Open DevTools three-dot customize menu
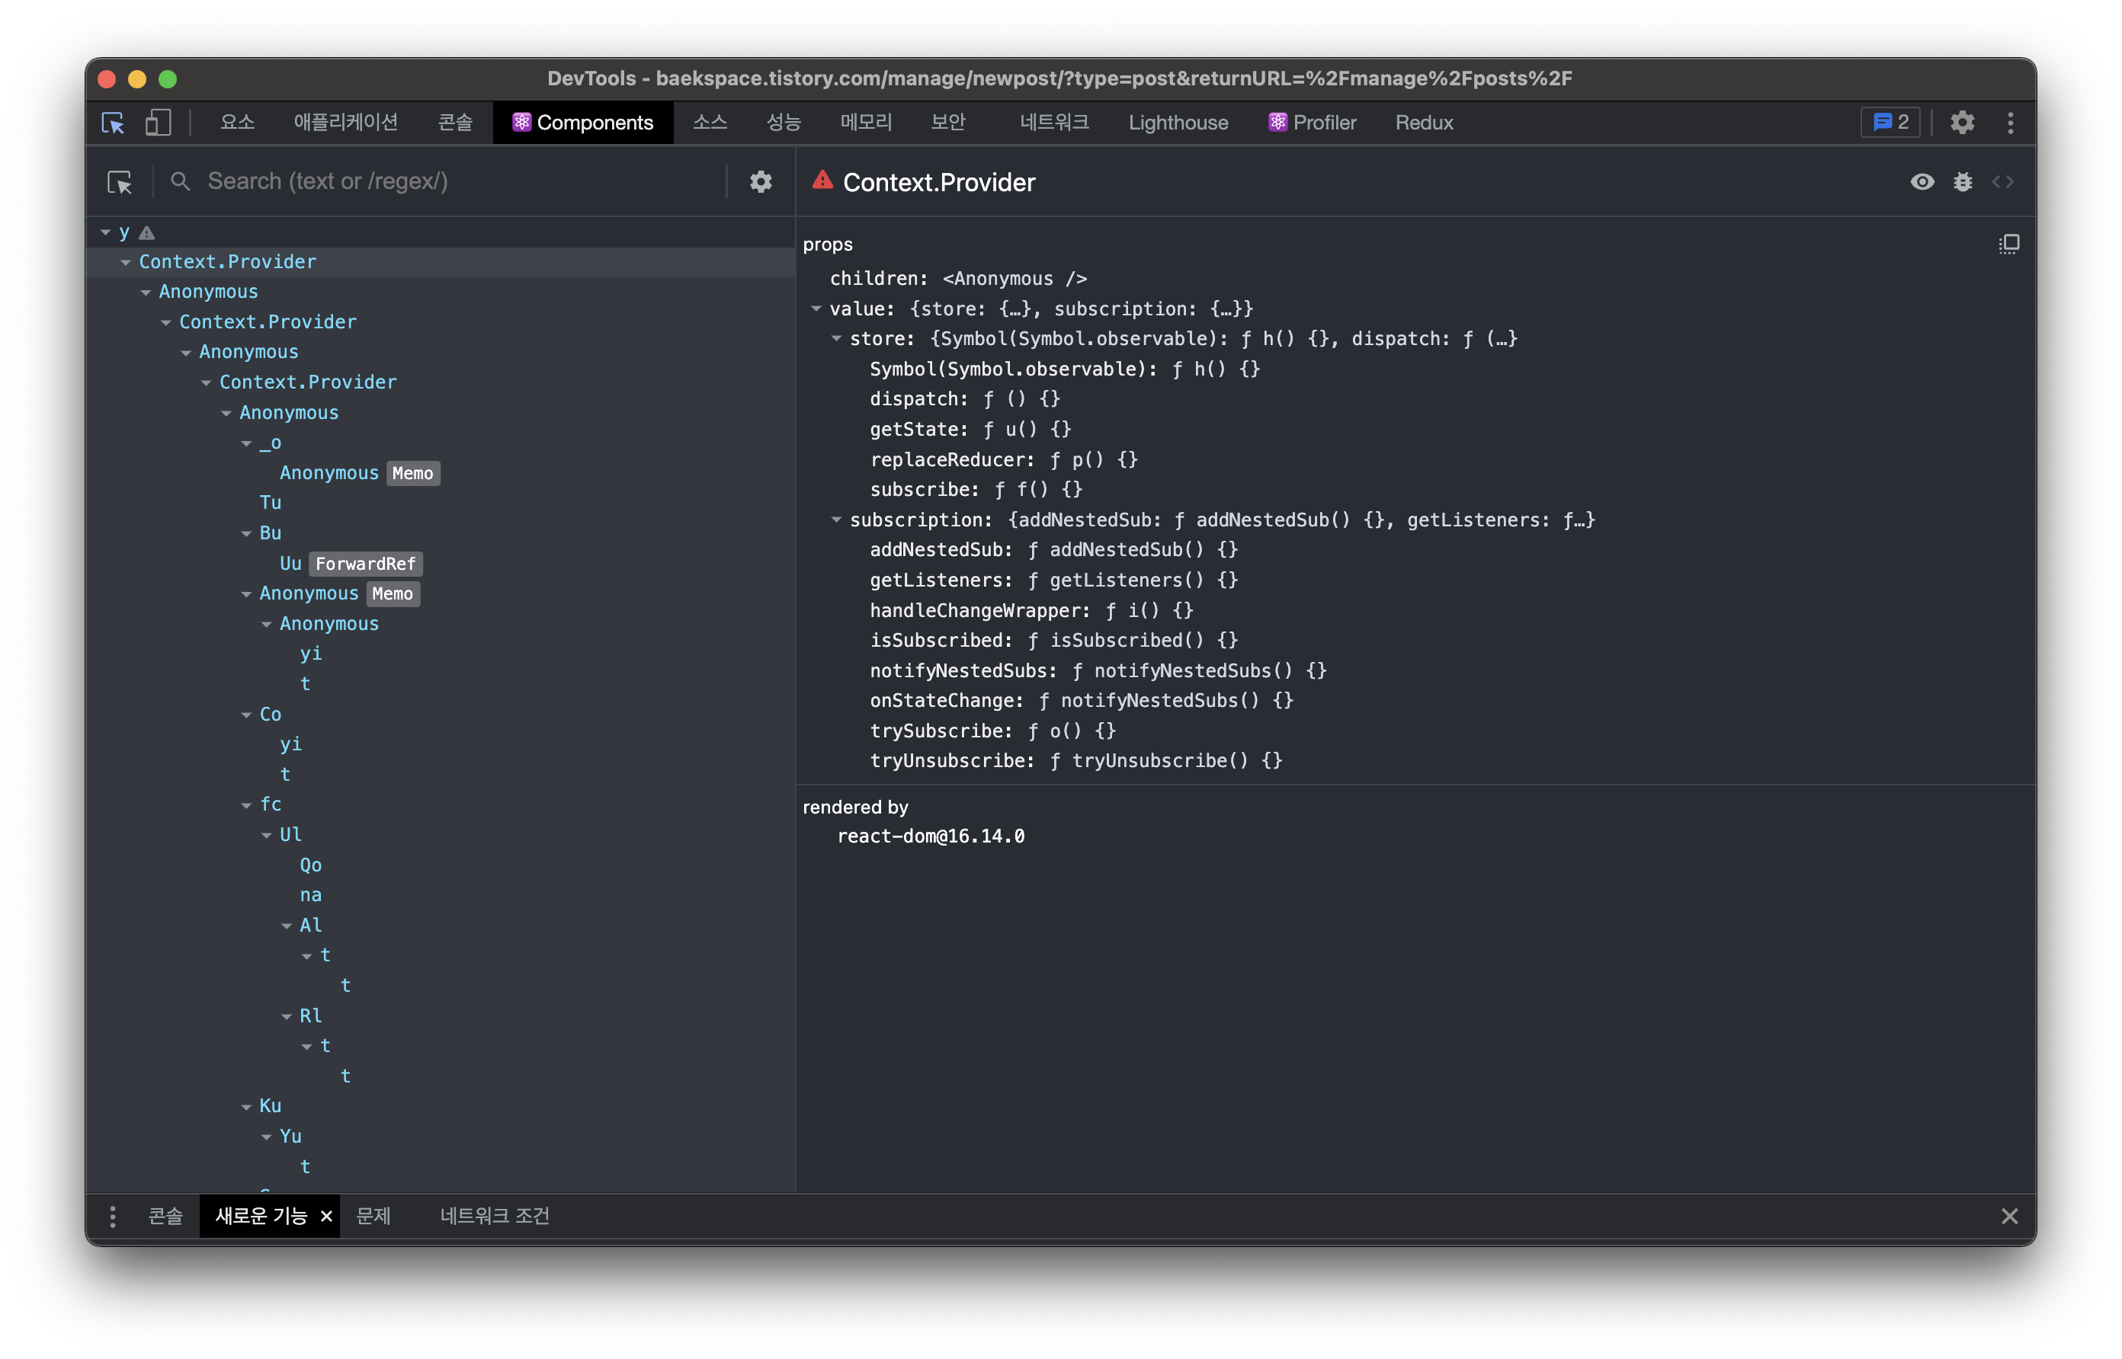 pyautogui.click(x=2010, y=123)
